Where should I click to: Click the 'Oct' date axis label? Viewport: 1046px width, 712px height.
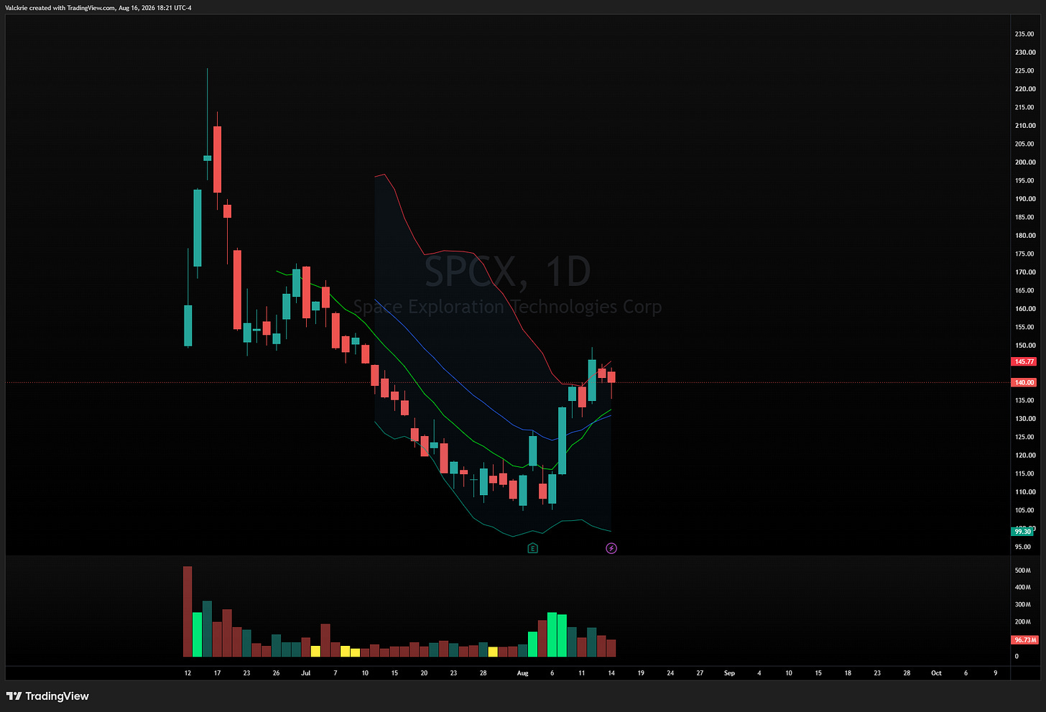[x=936, y=673]
